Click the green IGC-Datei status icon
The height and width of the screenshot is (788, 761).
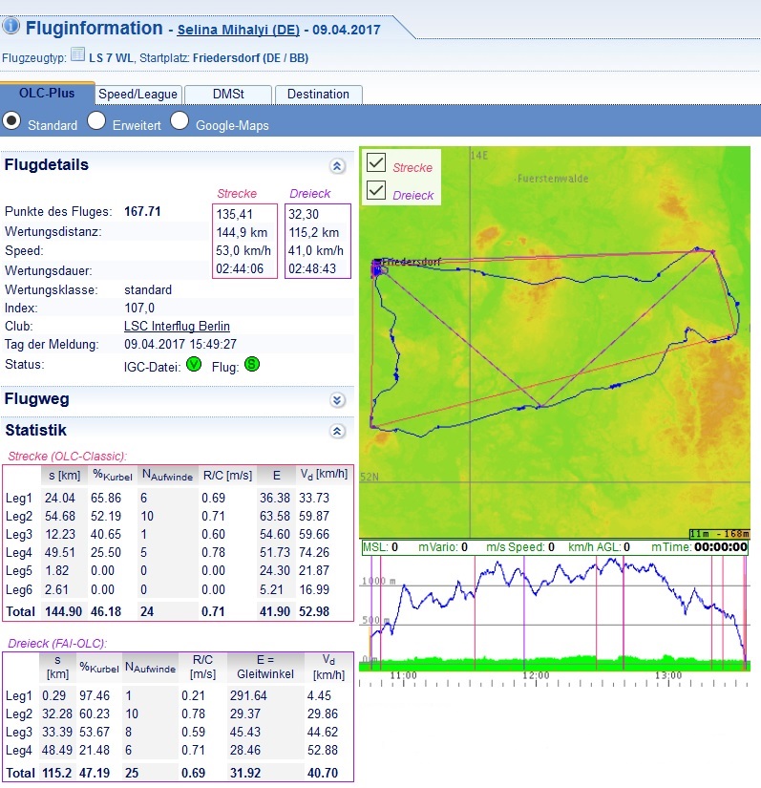pos(194,364)
